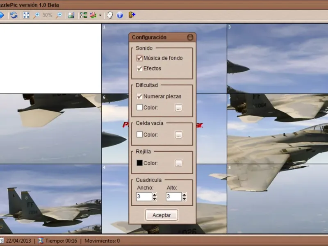
Task: Click Tiempo: 00:16 in status bar
Action: 61,241
